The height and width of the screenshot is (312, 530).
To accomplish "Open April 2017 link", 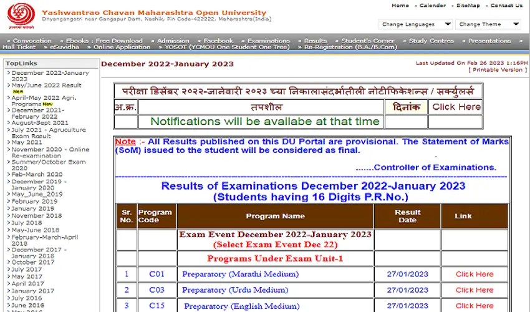I will (x=27, y=283).
